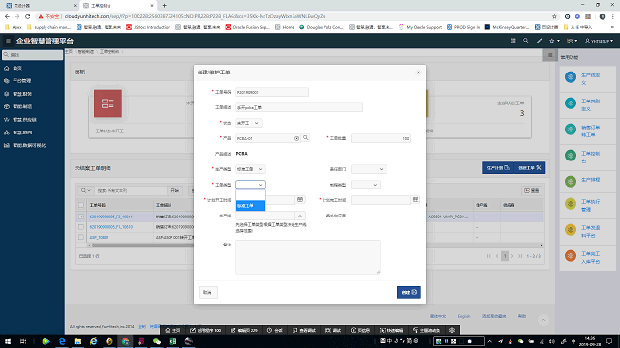Screen dimensions: 620x348
Task: Click the light green icon for 生产排程 shortcut
Action: tap(571, 181)
